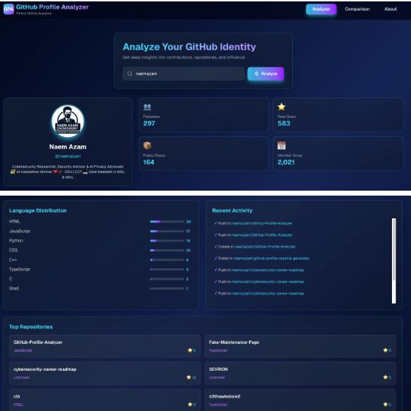Click the Python language label
The height and width of the screenshot is (411, 411).
[16, 241]
